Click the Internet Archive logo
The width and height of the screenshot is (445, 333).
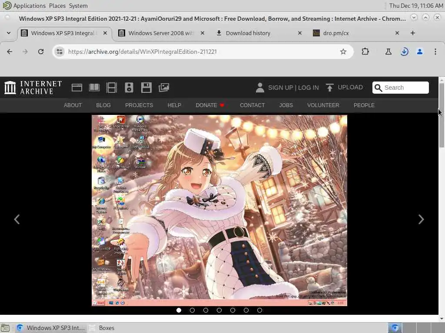[x=33, y=88]
